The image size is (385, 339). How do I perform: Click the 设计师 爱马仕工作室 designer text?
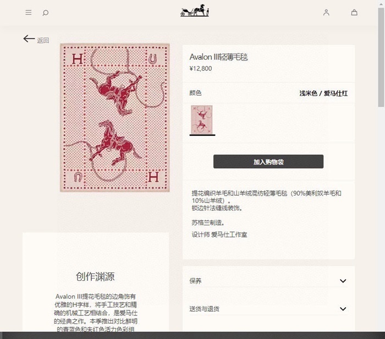(x=219, y=235)
